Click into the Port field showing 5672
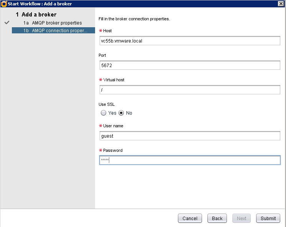Viewport: 286px width, 227px height. click(189, 66)
